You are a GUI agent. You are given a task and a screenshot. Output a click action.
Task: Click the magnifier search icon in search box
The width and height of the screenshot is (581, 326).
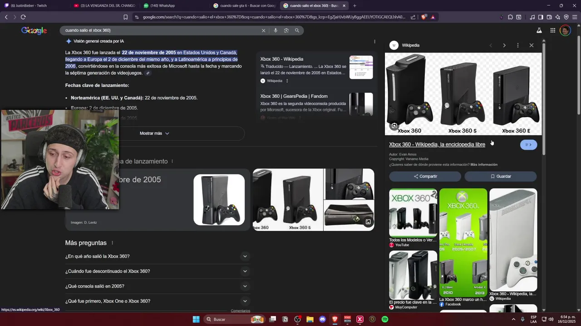(297, 30)
